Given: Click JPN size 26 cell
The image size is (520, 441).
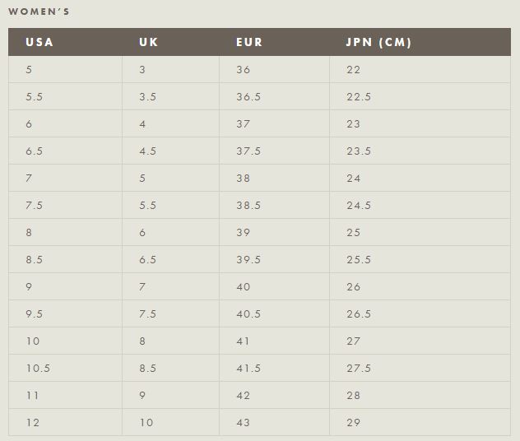Looking at the screenshot, I should point(354,287).
